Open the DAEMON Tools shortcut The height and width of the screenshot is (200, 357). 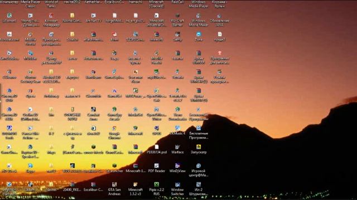click(x=9, y=128)
